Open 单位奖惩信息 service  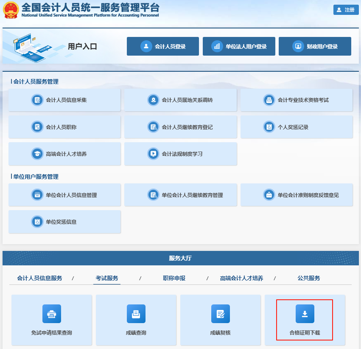point(64,222)
